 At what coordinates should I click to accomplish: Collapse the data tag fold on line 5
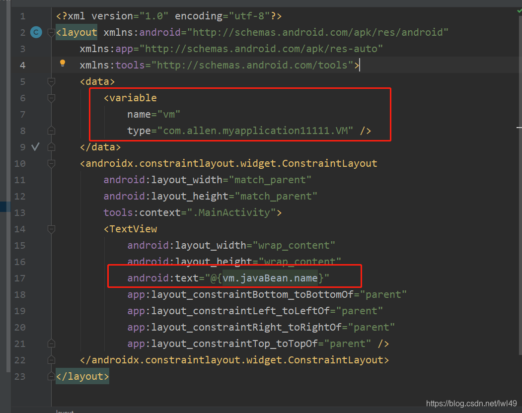[51, 81]
